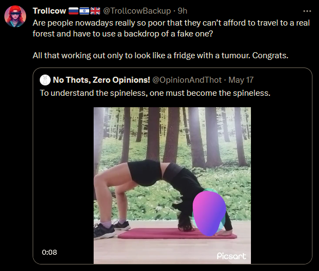Click the 0:08 video duration label
The image size is (319, 271).
[50, 252]
